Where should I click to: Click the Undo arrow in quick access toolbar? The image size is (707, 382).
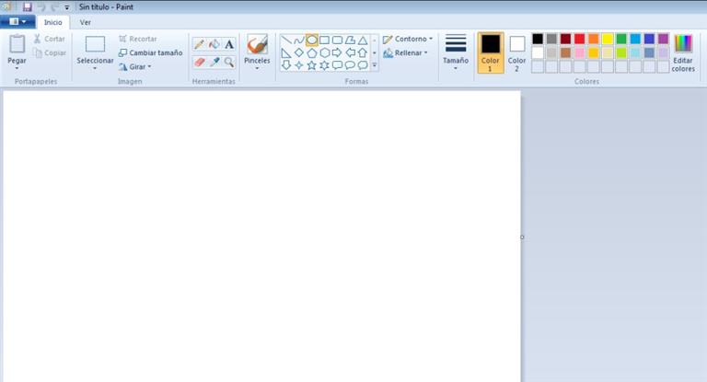[42, 6]
